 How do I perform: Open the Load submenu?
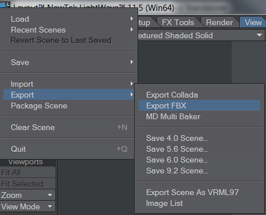click(69, 19)
